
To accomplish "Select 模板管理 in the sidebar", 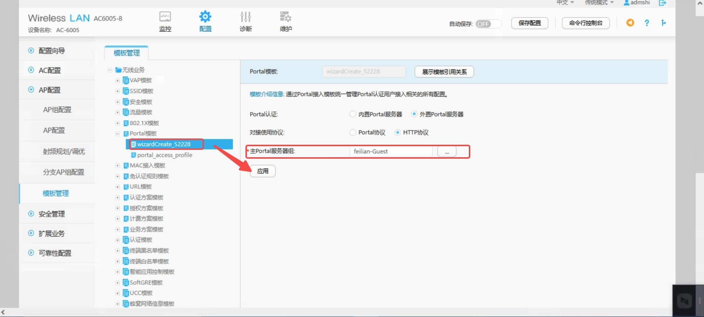I will 56,193.
